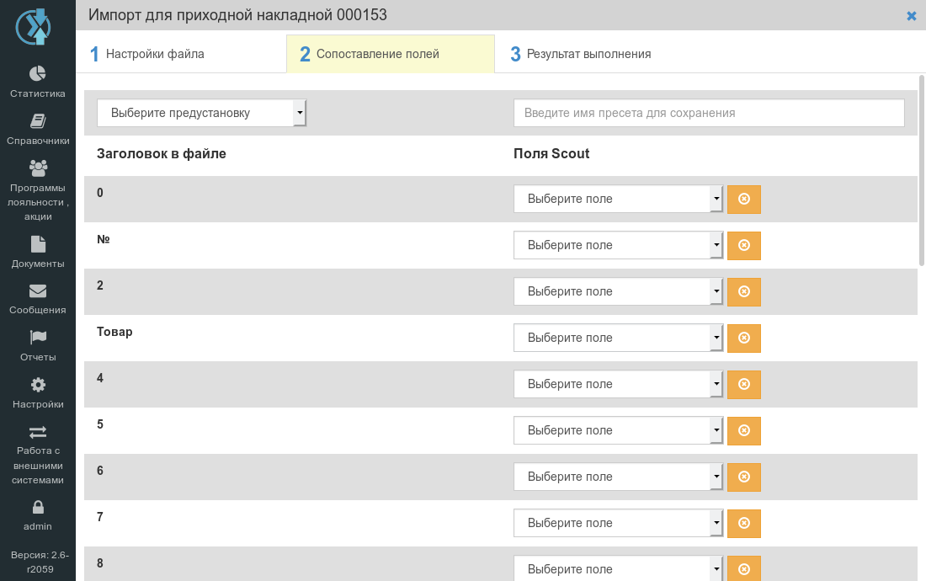The image size is (926, 581).
Task: Click the Scout app logo
Action: coord(34,27)
